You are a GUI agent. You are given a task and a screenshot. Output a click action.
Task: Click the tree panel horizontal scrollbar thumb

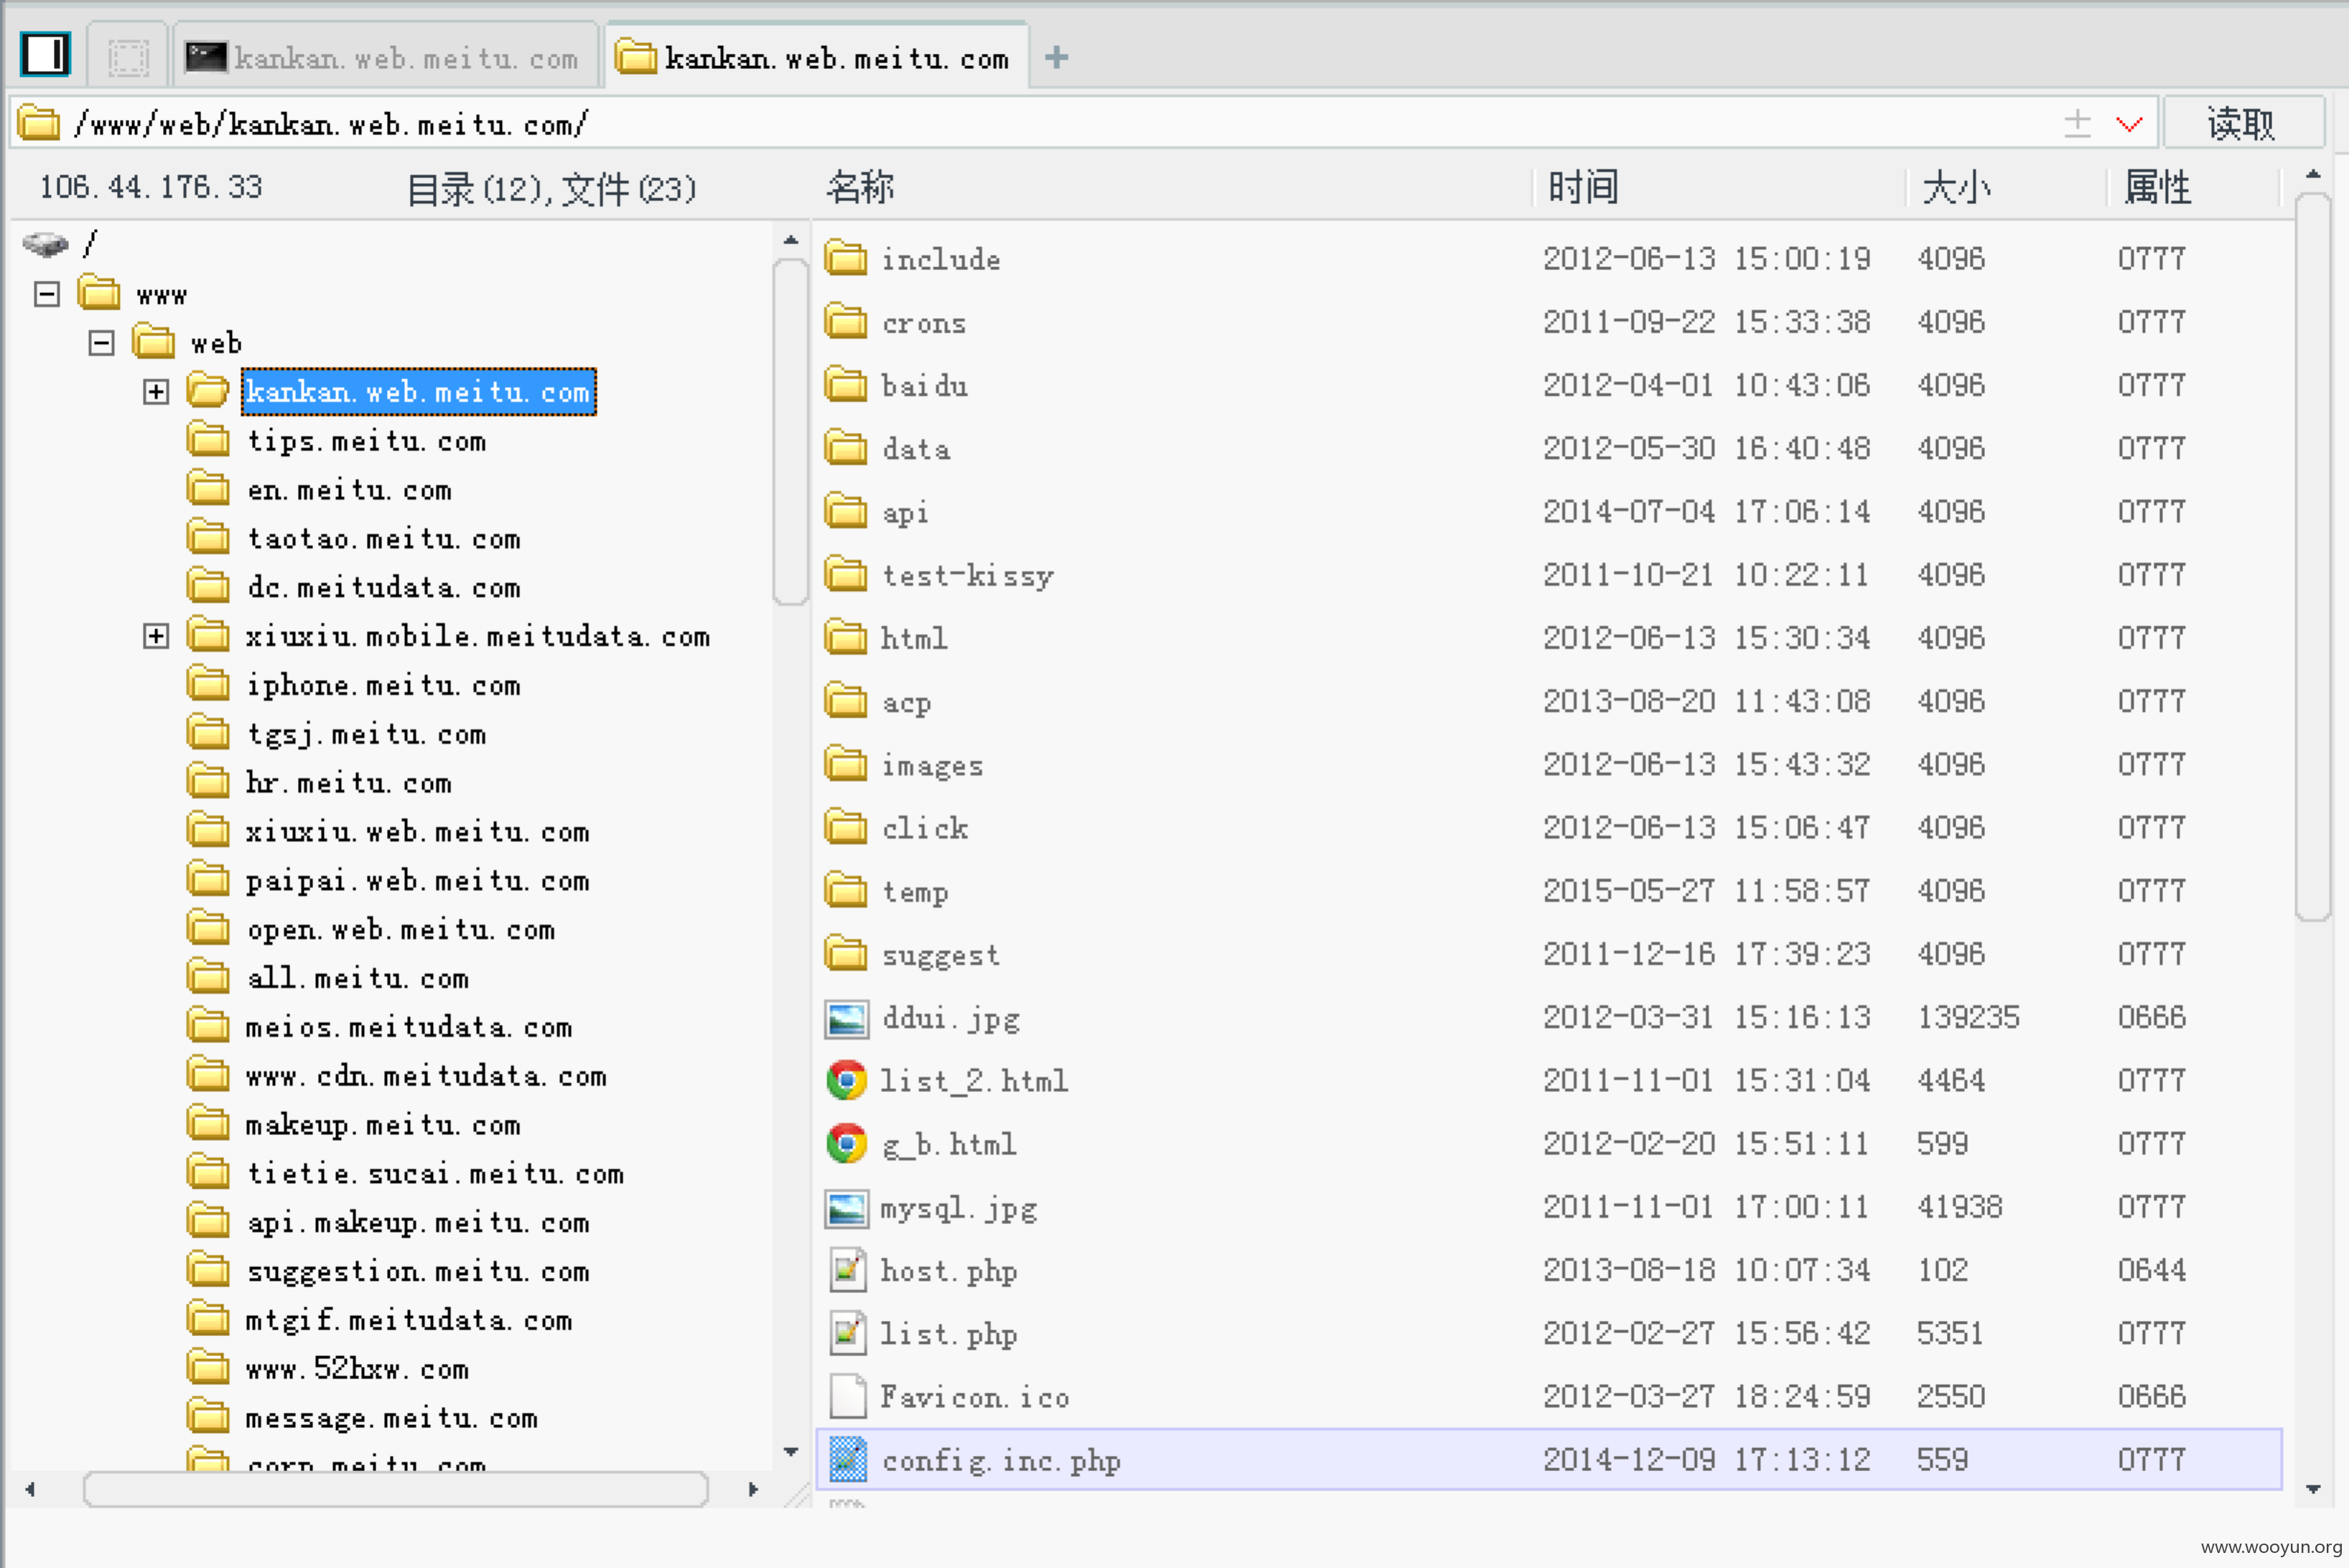tap(396, 1489)
